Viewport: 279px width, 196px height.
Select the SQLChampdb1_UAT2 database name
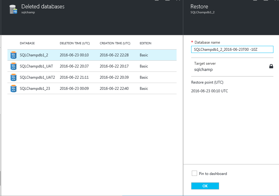pyautogui.click(x=37, y=77)
